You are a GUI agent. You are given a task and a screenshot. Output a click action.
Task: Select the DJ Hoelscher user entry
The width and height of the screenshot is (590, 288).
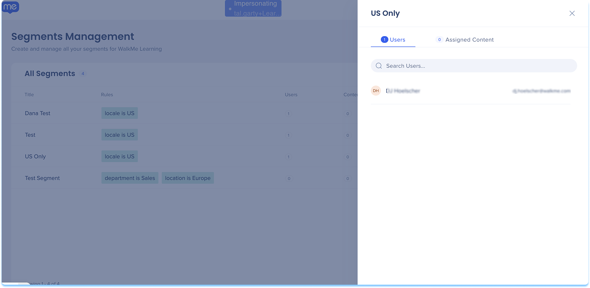pos(403,91)
